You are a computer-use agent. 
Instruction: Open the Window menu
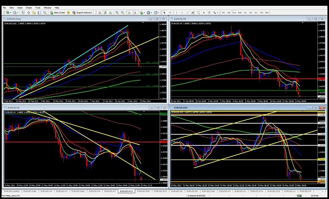click(47, 8)
